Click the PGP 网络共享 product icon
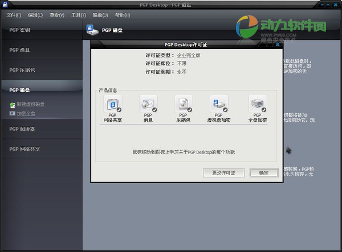Screen dimensions: 342x252 tap(112, 105)
